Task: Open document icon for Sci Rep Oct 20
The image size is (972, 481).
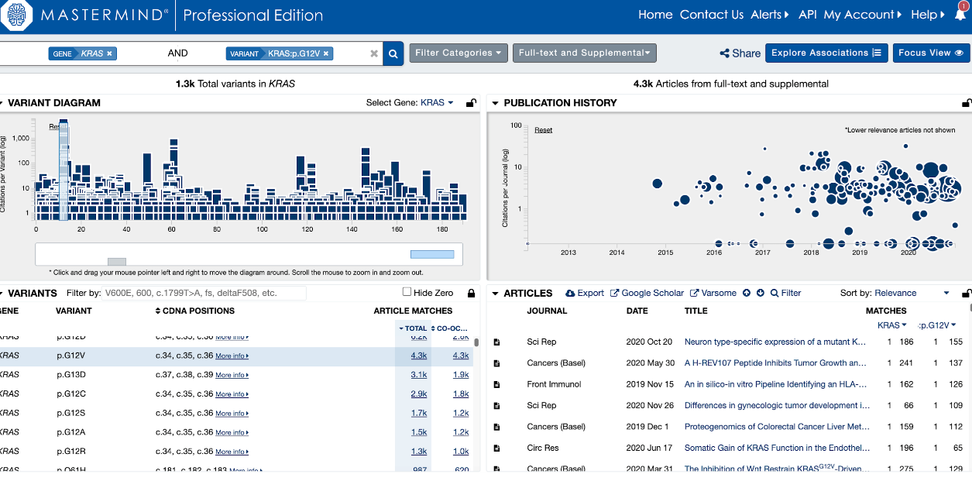Action: (x=497, y=342)
